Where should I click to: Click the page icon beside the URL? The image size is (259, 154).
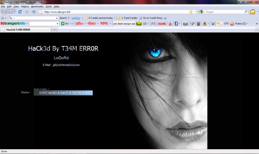click(41, 12)
